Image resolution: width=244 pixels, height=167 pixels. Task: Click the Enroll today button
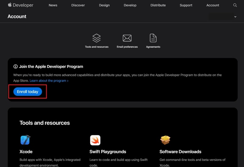pyautogui.click(x=28, y=92)
